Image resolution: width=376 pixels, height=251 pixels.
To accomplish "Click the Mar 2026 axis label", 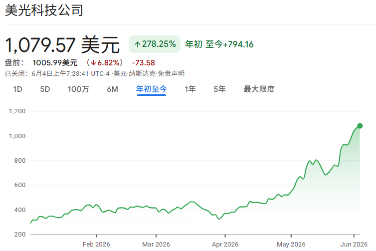I will [x=156, y=245].
